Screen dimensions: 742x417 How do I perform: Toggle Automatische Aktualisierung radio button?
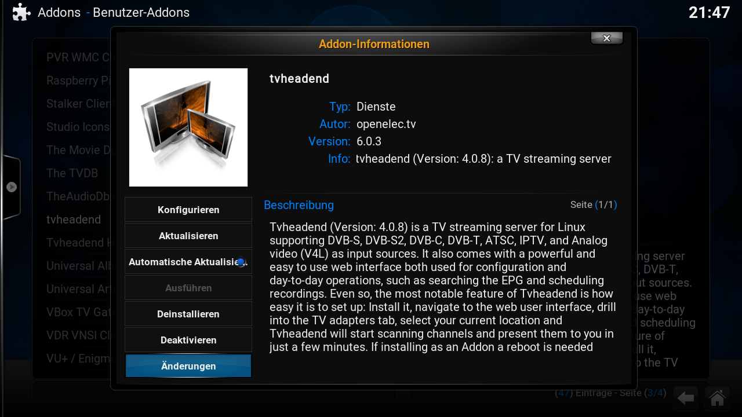point(241,262)
